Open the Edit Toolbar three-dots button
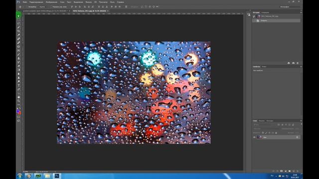The image size is (319, 179). point(18,105)
